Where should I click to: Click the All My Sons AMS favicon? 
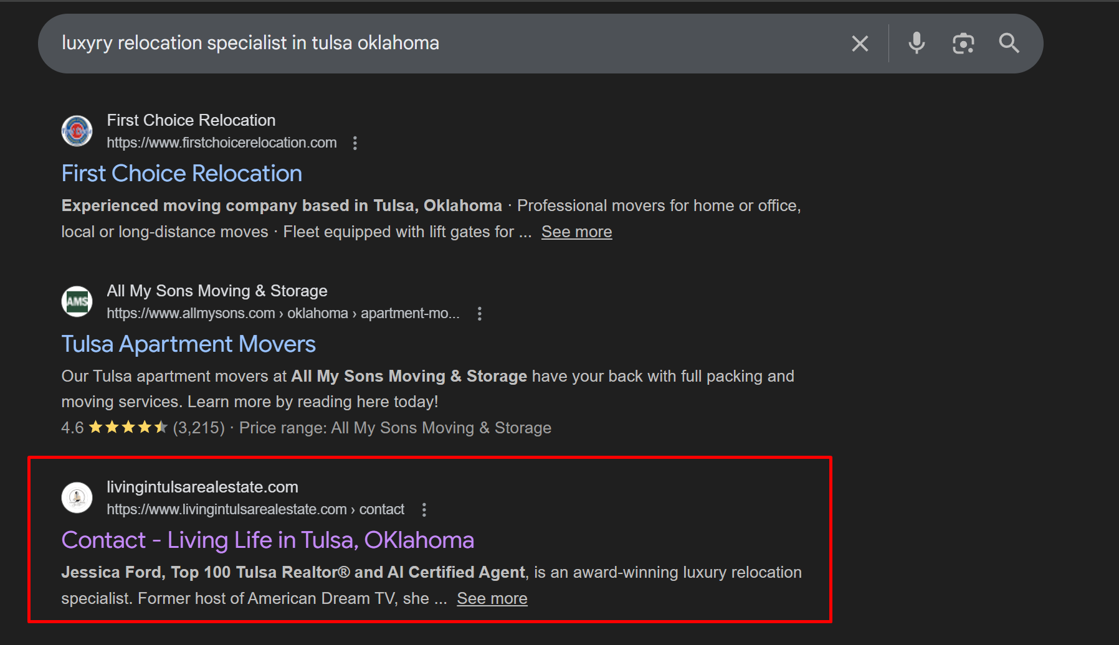pos(77,301)
